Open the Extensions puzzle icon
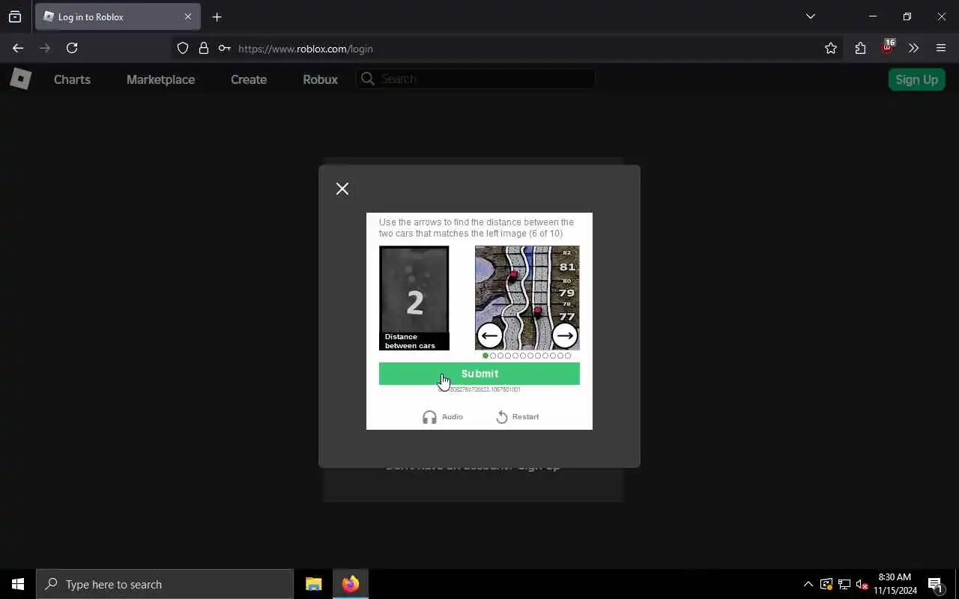959x599 pixels. point(860,48)
